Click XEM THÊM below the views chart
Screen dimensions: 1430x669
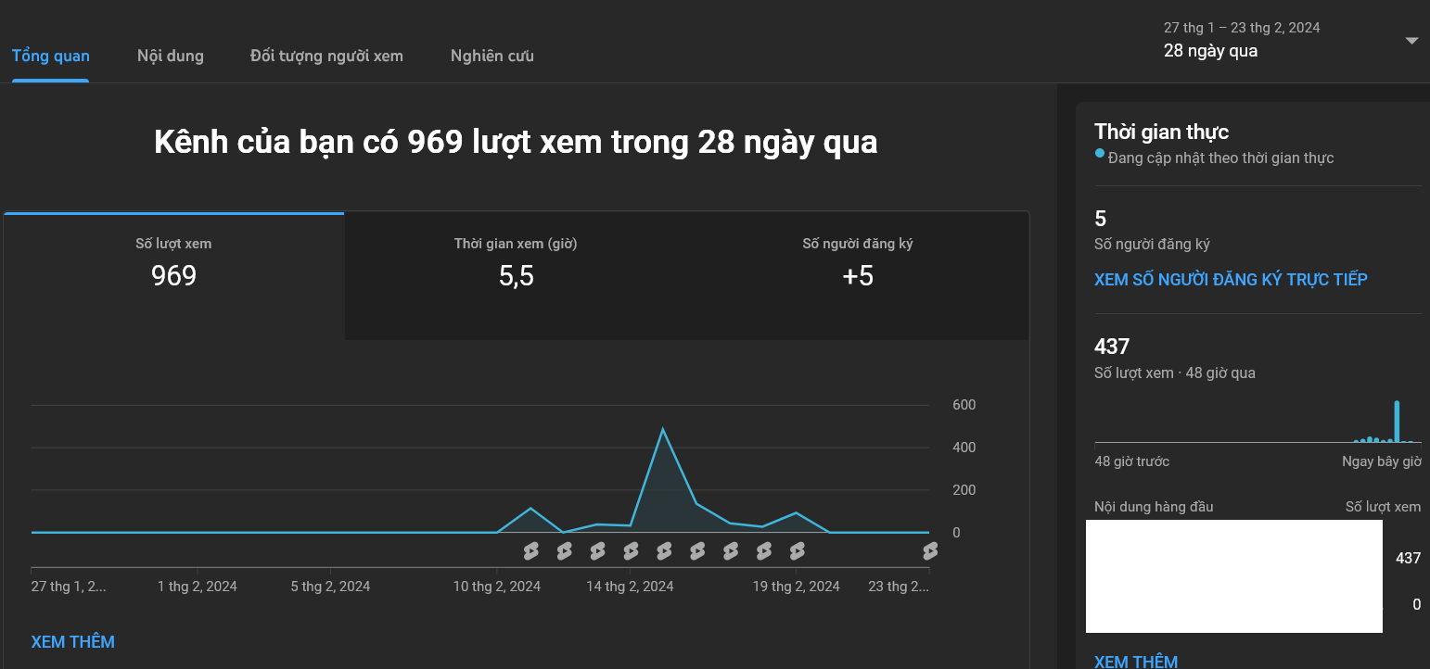[x=73, y=642]
